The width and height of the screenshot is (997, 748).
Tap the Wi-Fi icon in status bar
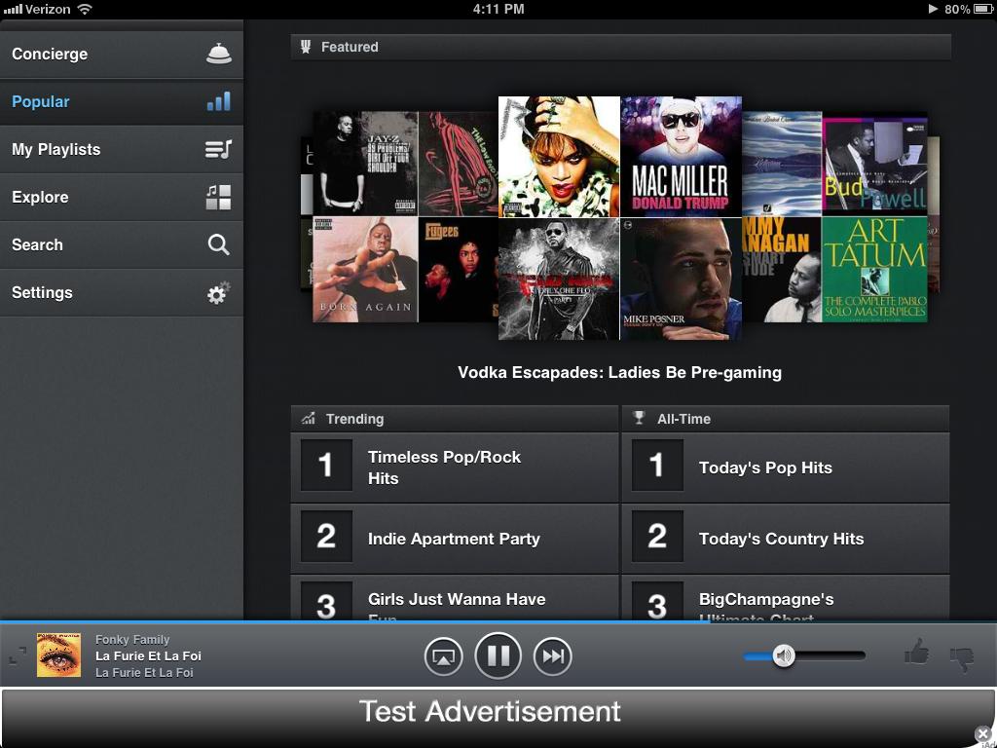(84, 9)
